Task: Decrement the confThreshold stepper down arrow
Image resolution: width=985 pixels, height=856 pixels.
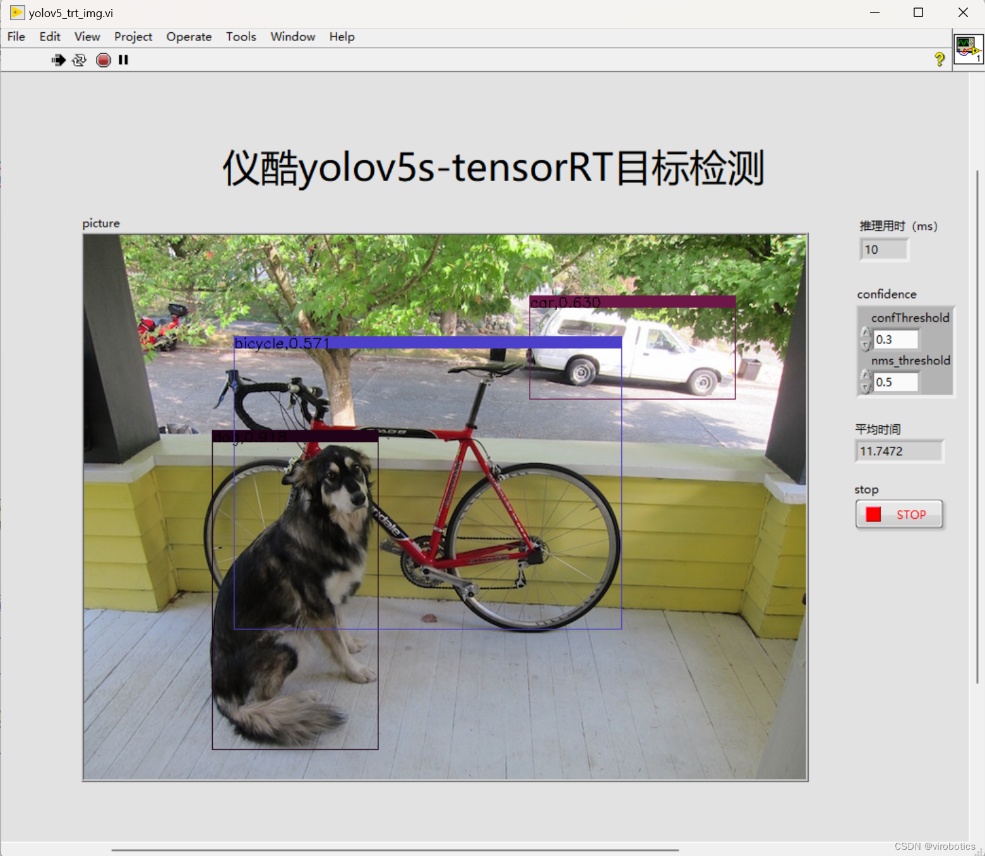Action: point(866,345)
